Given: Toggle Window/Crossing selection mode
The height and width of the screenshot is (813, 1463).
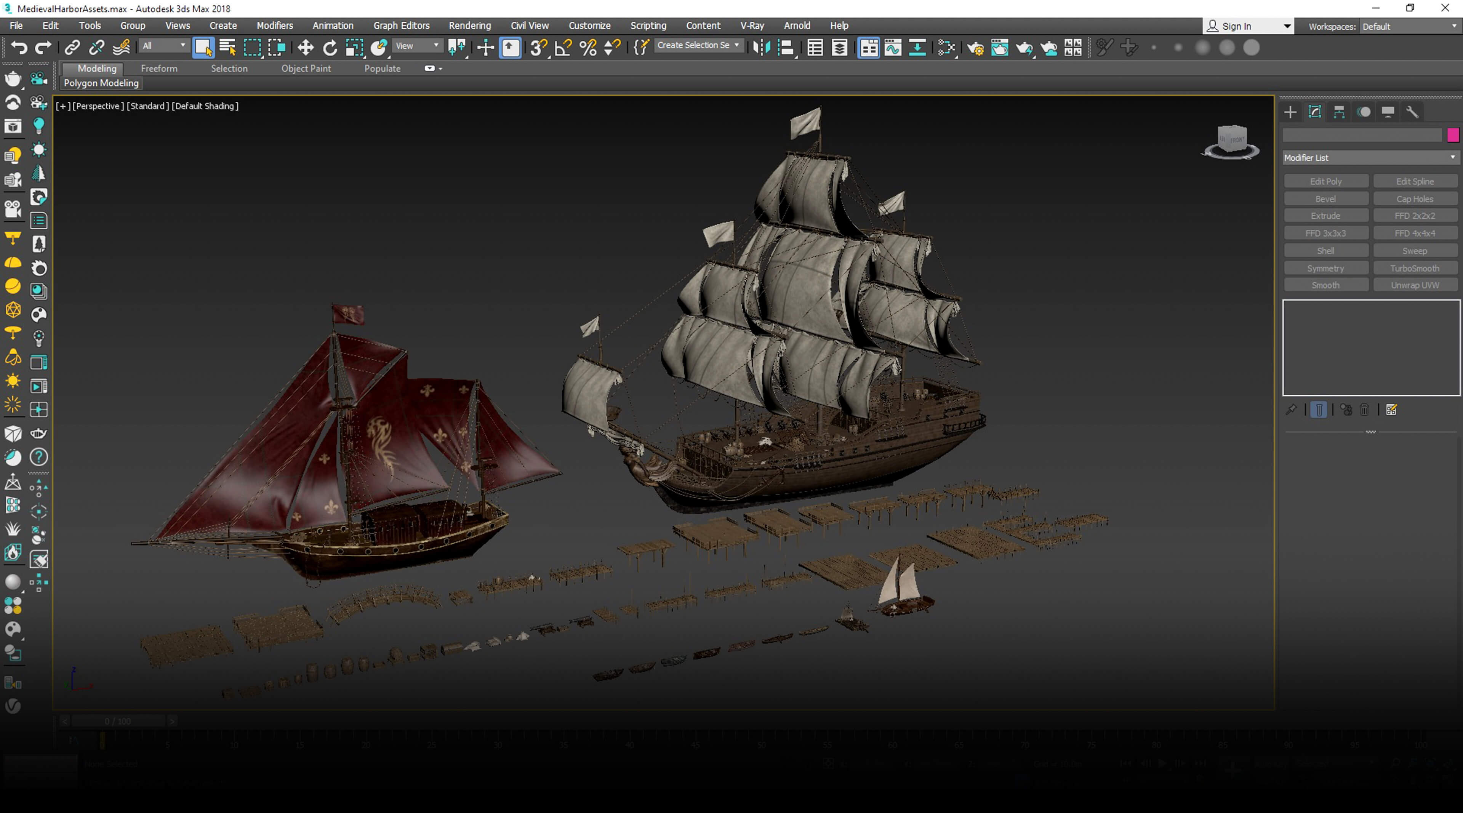Looking at the screenshot, I should coord(277,47).
